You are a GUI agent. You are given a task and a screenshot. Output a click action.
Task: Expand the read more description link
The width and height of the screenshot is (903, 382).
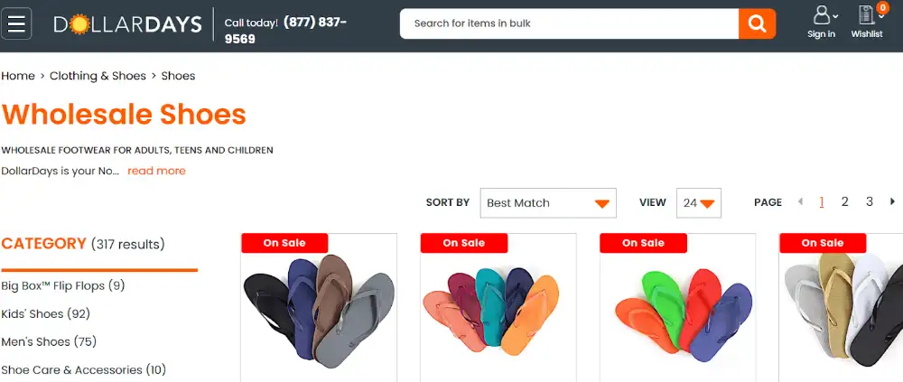click(x=156, y=171)
